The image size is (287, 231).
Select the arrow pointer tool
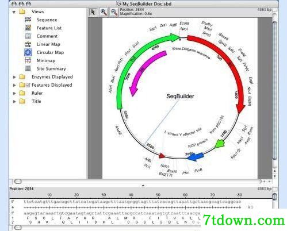93,12
